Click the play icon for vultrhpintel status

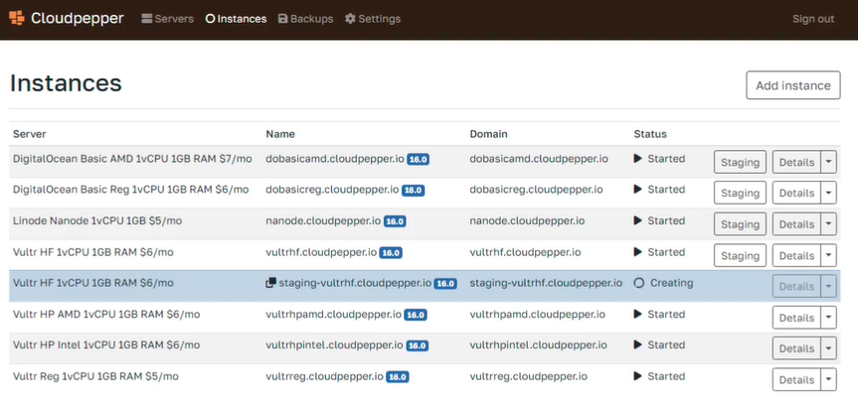click(637, 344)
